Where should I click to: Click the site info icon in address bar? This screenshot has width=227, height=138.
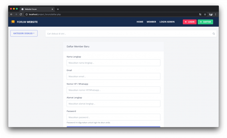[x=27, y=14]
